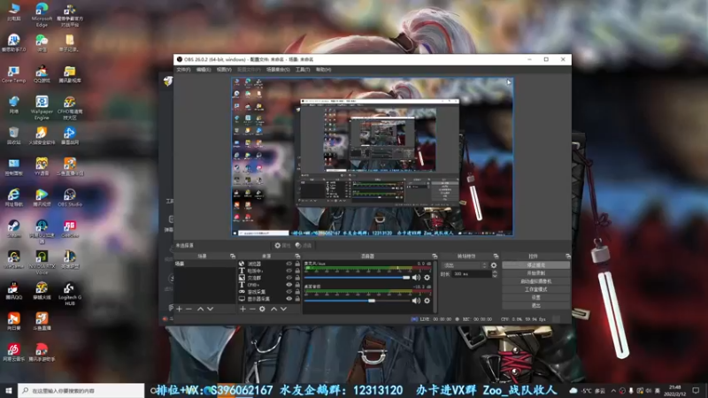Increase the transition duration with the up stepper
This screenshot has width=708, height=398.
pyautogui.click(x=495, y=272)
